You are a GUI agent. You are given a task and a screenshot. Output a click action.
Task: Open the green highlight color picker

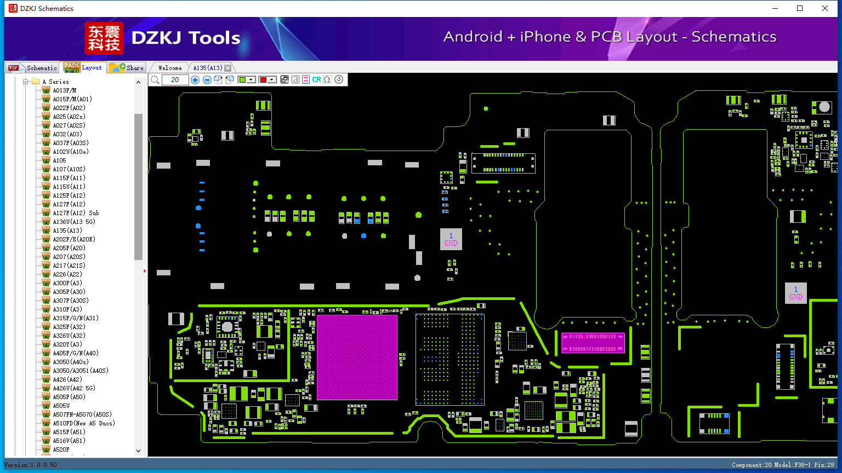[247, 80]
